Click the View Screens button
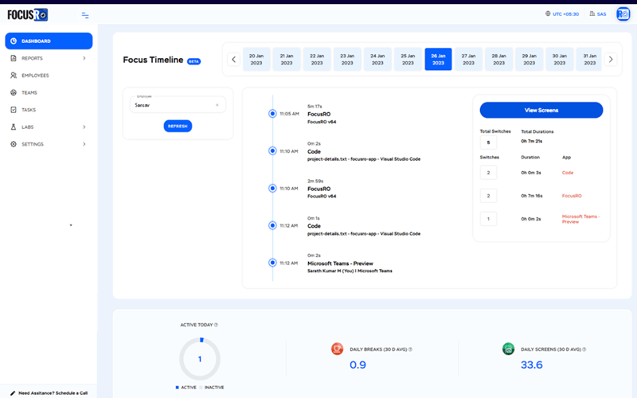 (541, 110)
